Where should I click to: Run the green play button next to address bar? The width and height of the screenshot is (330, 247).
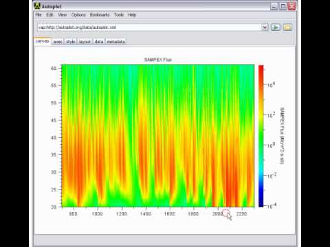pos(276,27)
